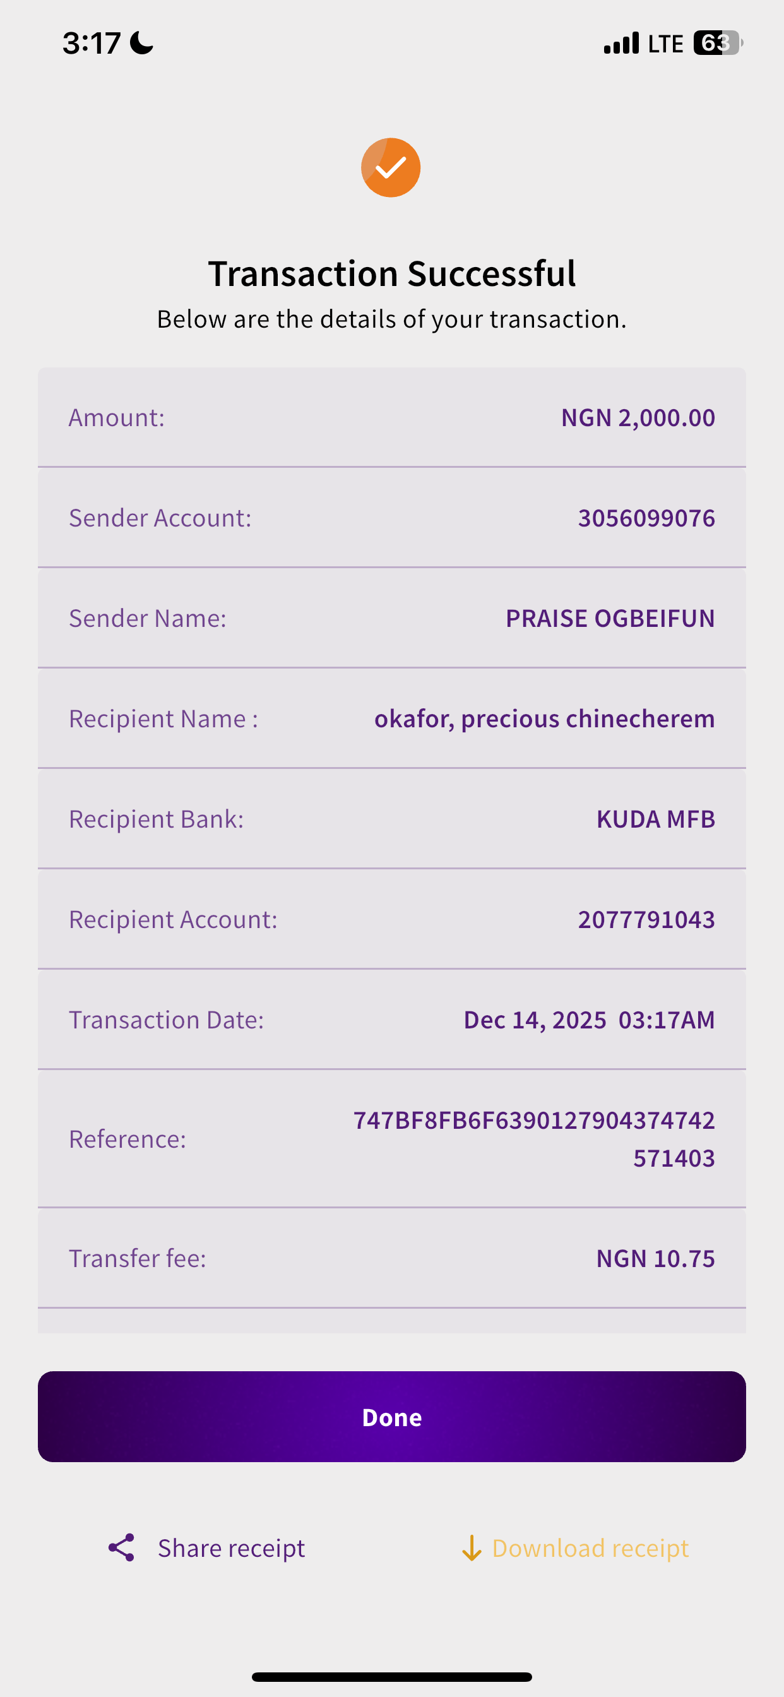Viewport: 784px width, 1697px height.
Task: Tap the Transaction Successful heading
Action: pyautogui.click(x=392, y=273)
